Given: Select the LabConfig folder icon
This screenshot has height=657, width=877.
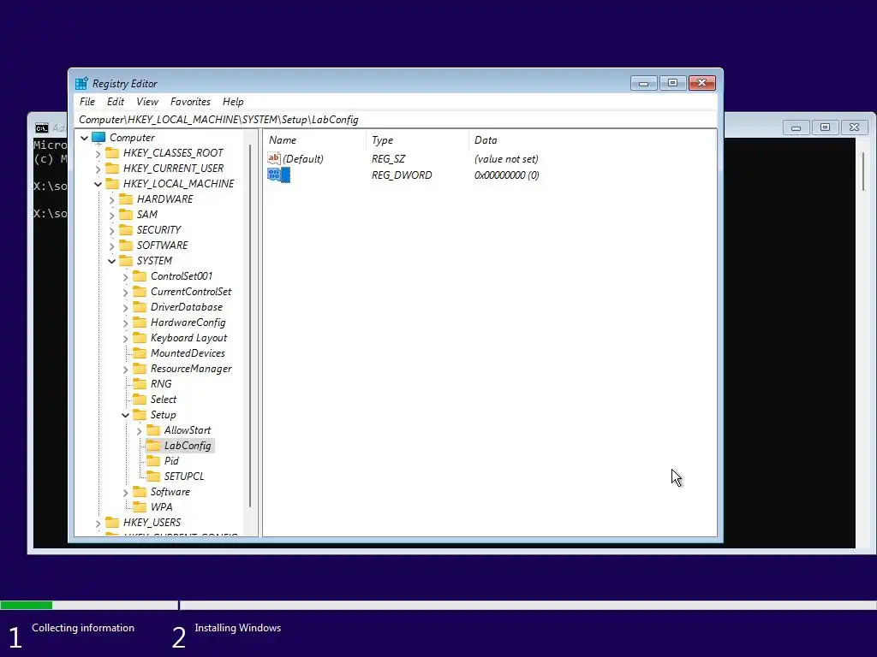Looking at the screenshot, I should pyautogui.click(x=153, y=445).
